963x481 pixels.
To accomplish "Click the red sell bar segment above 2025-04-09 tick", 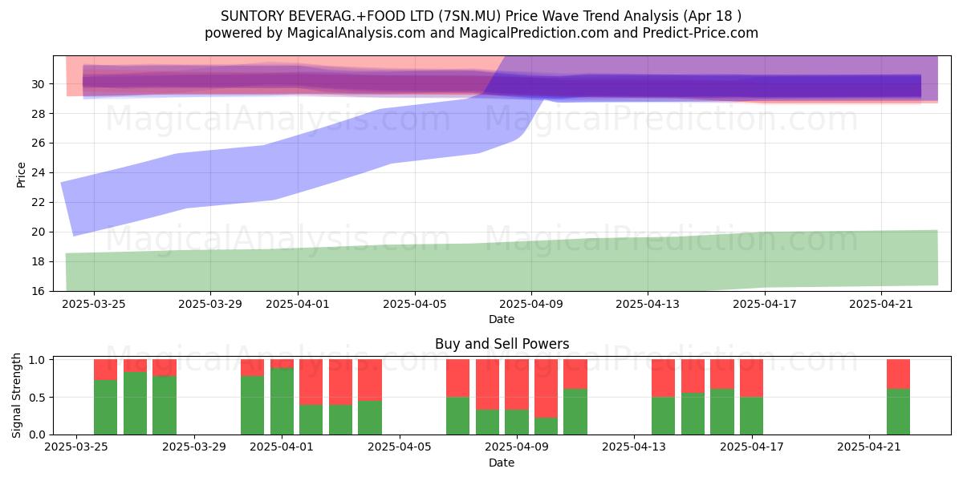I will click(x=517, y=385).
